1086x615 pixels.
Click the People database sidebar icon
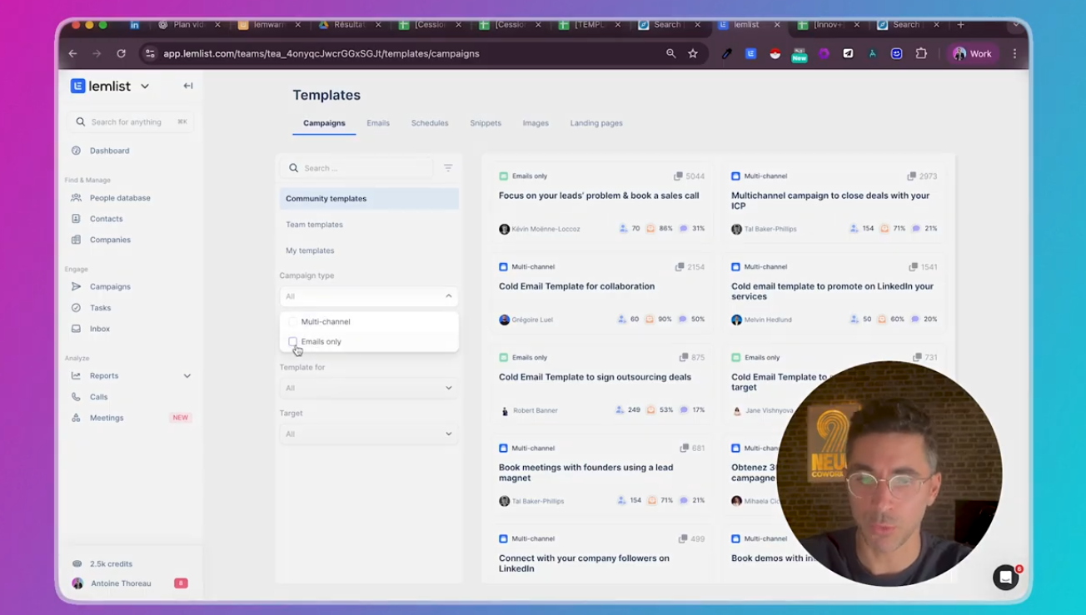pyautogui.click(x=77, y=198)
